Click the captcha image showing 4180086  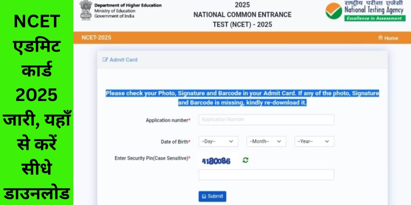click(x=216, y=161)
